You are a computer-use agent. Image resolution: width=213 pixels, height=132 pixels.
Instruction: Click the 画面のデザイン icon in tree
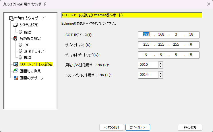(x=16, y=77)
